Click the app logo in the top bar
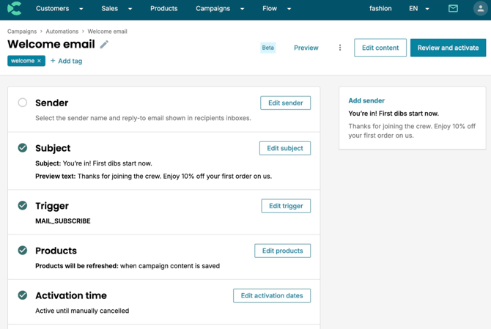 click(x=15, y=9)
